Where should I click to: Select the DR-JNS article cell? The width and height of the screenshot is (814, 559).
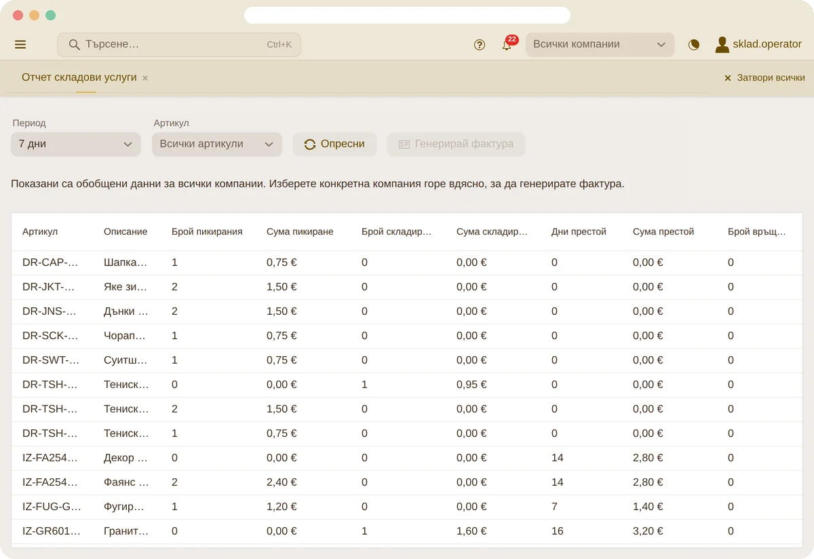point(52,311)
